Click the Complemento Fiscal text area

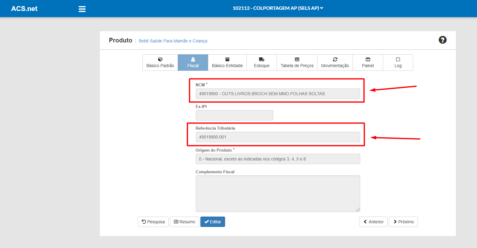pos(278,194)
